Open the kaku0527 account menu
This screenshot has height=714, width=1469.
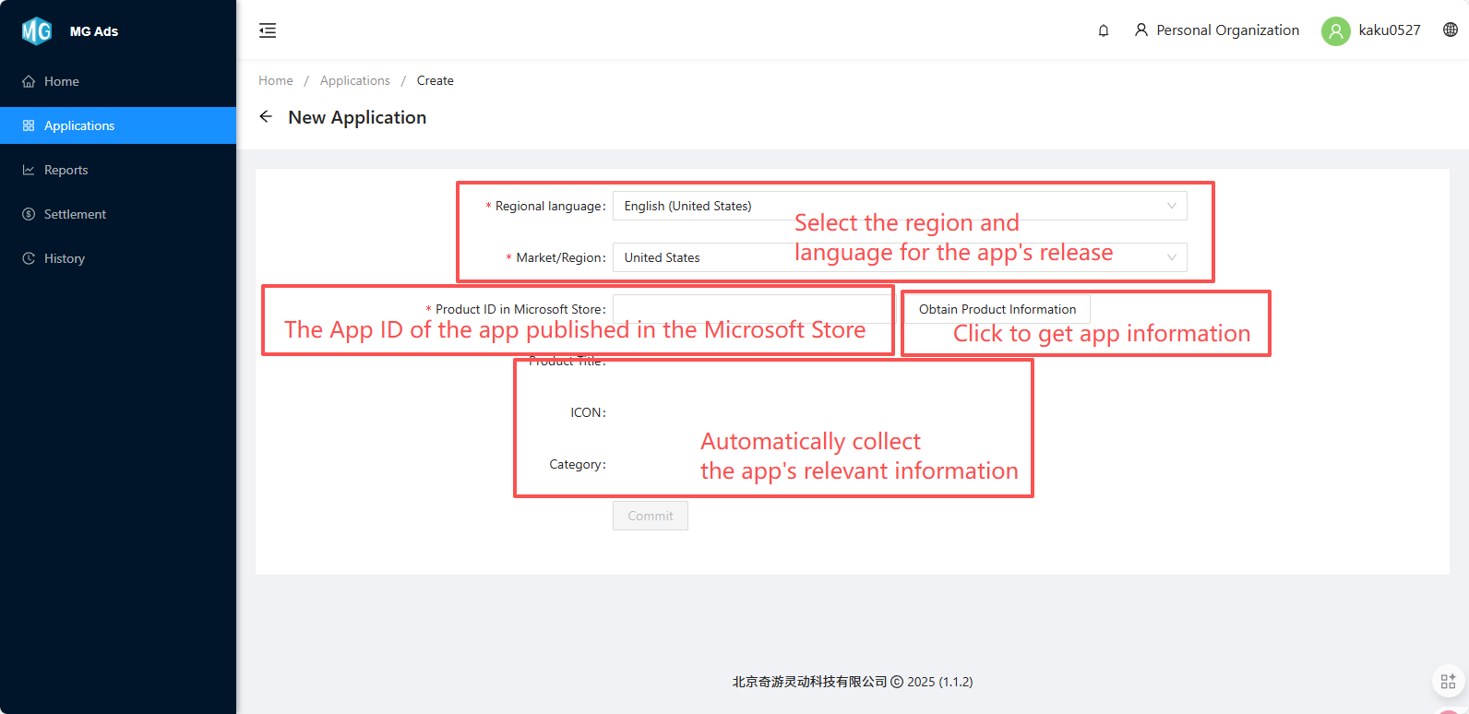pyautogui.click(x=1389, y=30)
